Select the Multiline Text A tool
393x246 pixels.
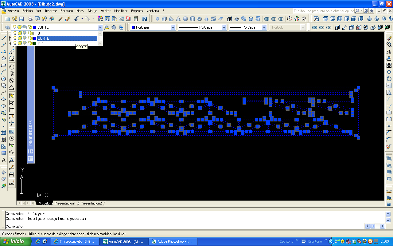(x=4, y=160)
